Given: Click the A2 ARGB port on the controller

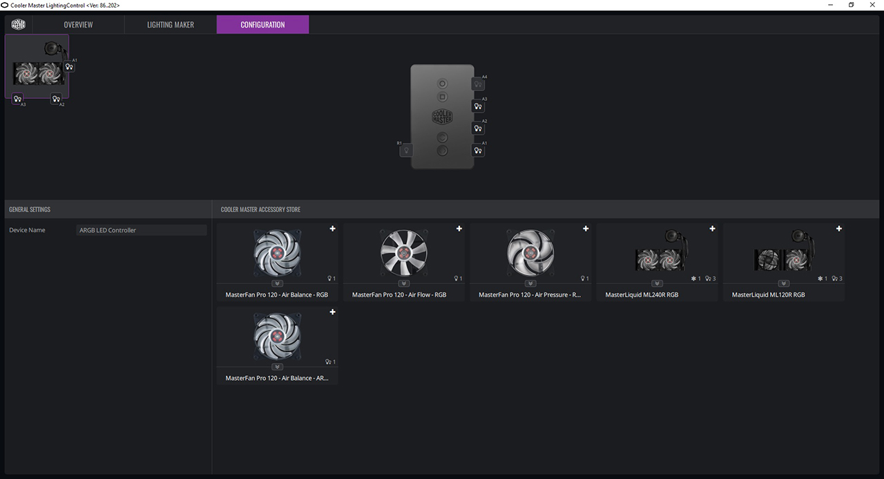Looking at the screenshot, I should tap(478, 129).
